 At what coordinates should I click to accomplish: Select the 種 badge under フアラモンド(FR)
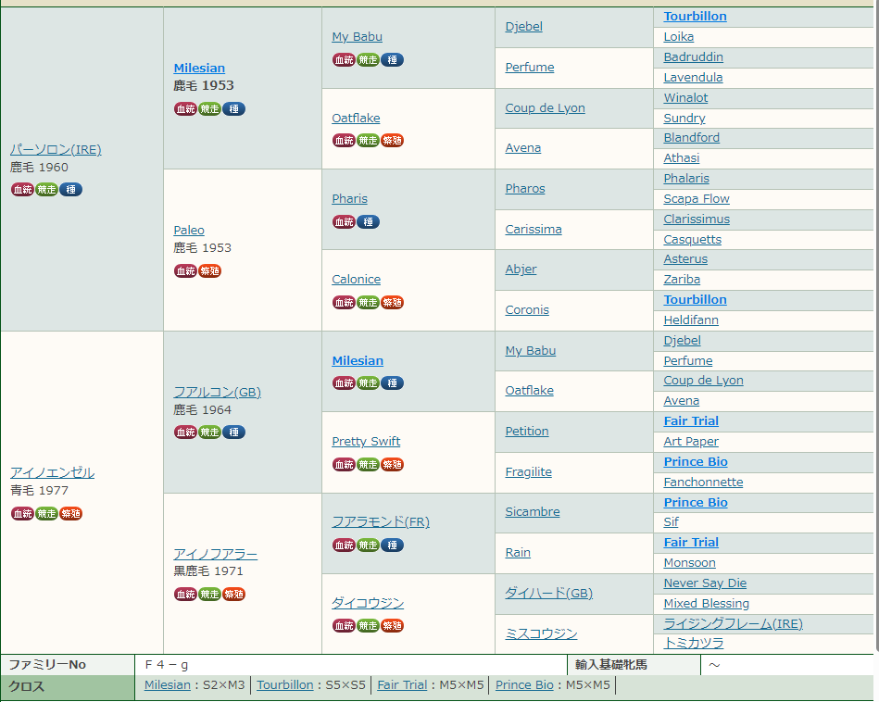tap(392, 545)
